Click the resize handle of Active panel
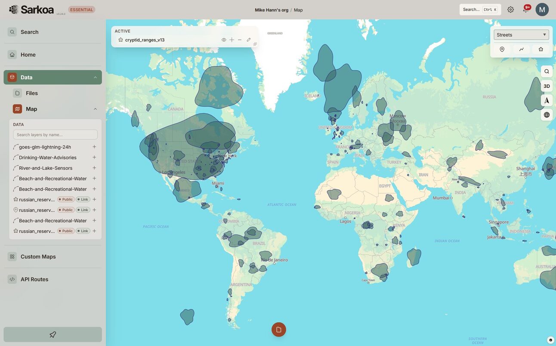This screenshot has height=346, width=556. coord(255,44)
